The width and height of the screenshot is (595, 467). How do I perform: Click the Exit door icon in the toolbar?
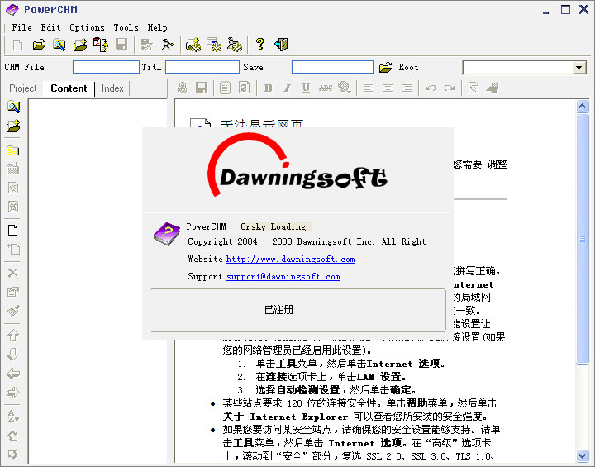[281, 45]
